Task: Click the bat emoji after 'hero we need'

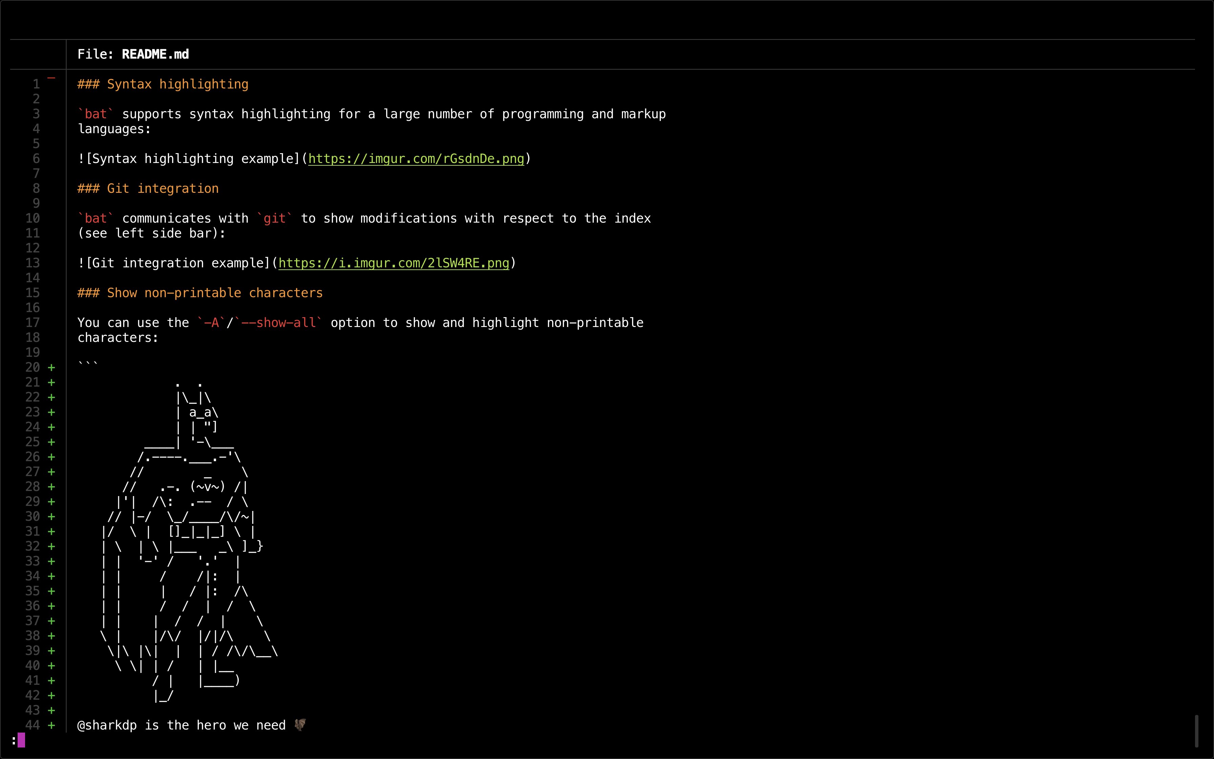Action: coord(300,725)
